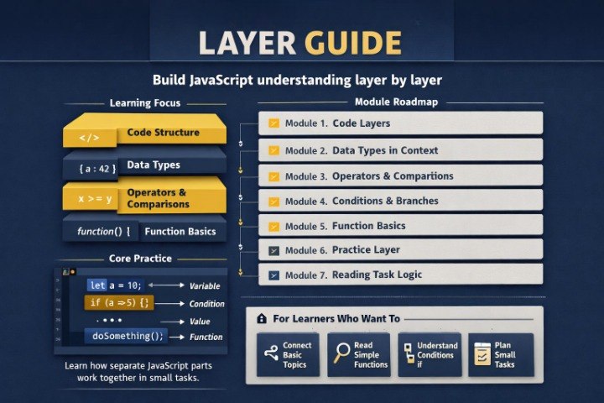The height and width of the screenshot is (403, 604).
Task: Click the Module Roadmap section heading
Action: point(396,102)
